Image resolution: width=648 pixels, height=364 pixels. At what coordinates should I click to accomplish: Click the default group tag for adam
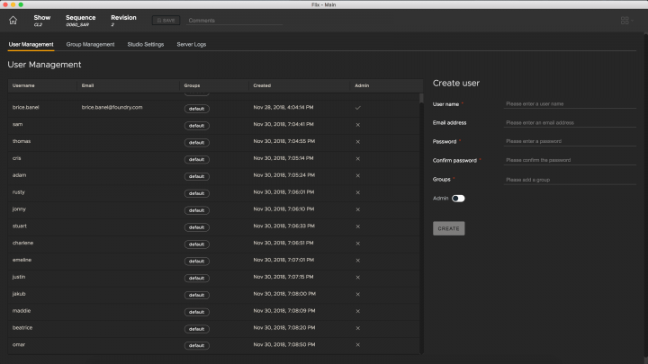pyautogui.click(x=196, y=175)
